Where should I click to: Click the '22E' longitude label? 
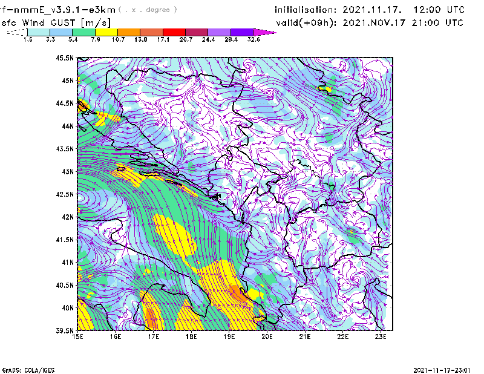pos(343,336)
